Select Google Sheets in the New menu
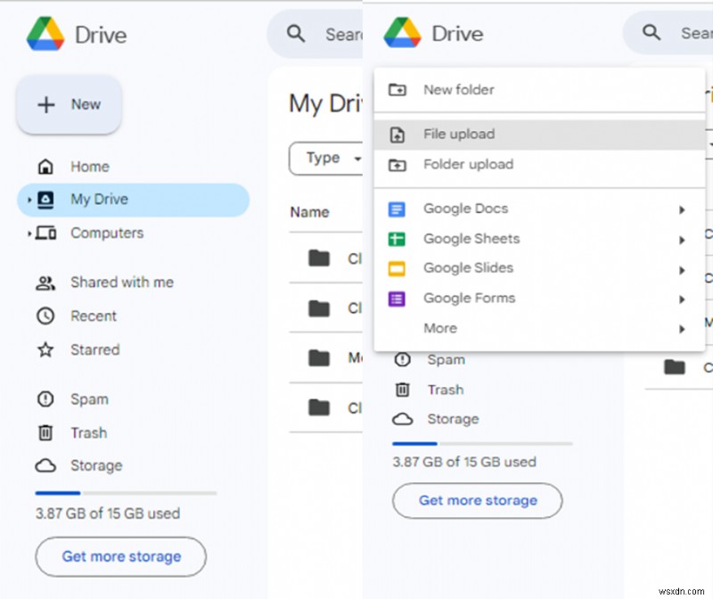The image size is (713, 599). coord(539,239)
